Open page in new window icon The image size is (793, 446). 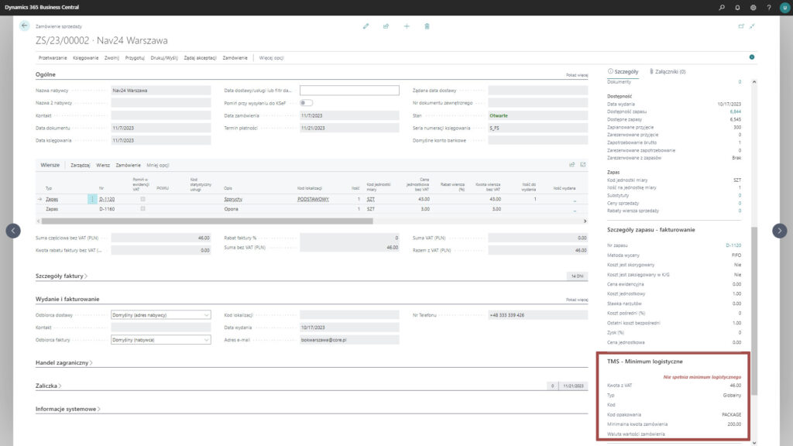[x=741, y=26]
